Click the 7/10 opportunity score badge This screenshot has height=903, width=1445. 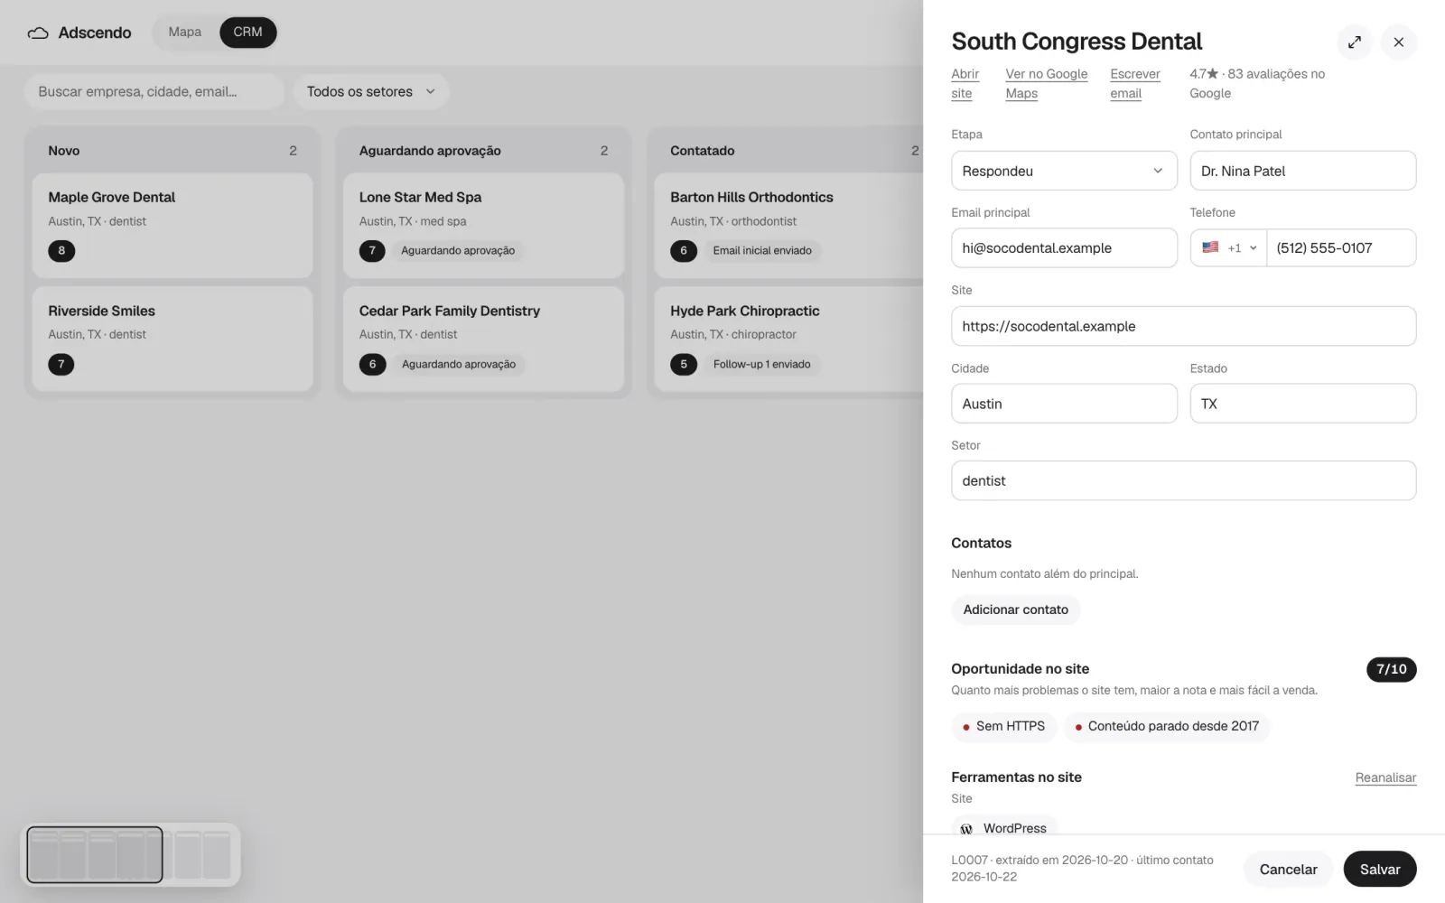point(1391,669)
